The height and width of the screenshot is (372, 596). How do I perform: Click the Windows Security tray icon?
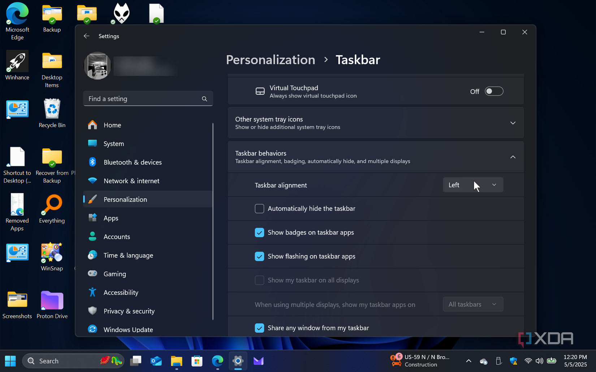pos(514,361)
